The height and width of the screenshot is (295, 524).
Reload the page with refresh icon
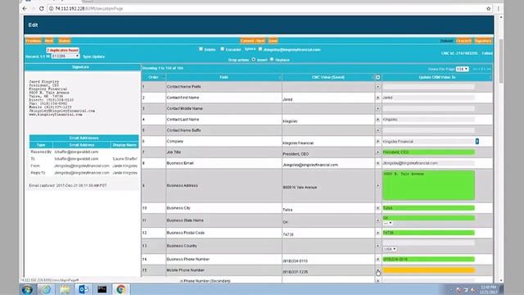pyautogui.click(x=42, y=8)
